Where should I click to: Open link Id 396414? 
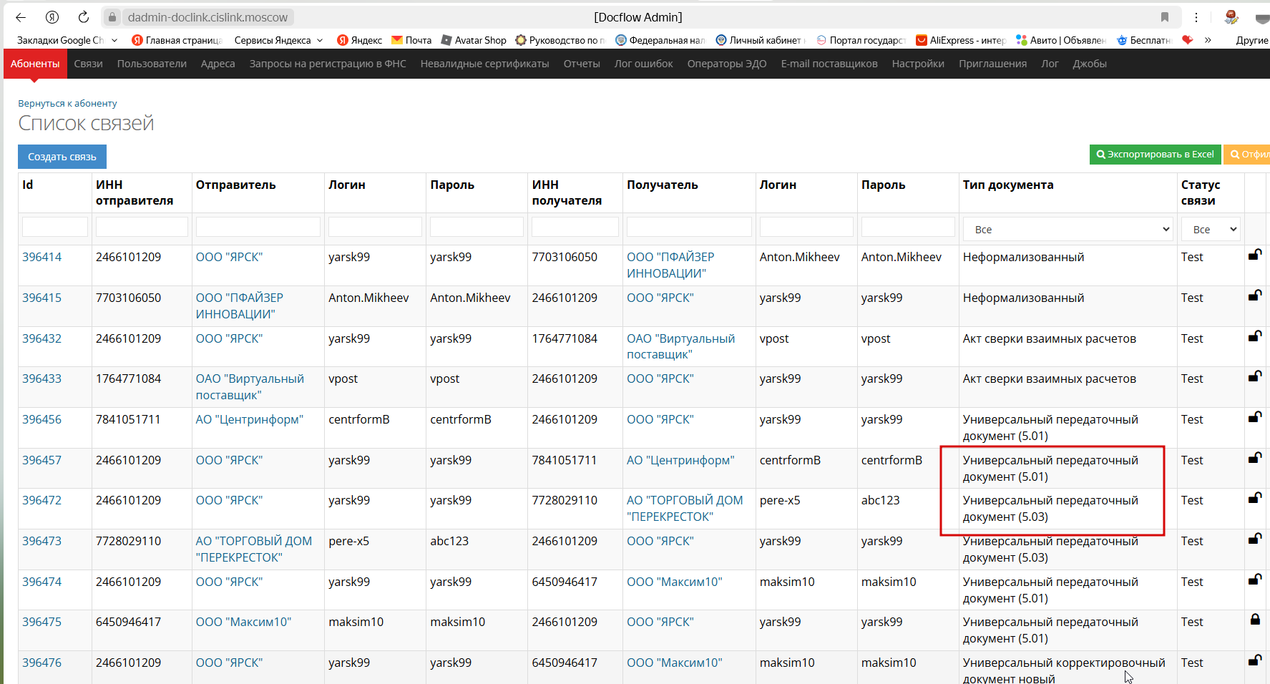(x=42, y=257)
